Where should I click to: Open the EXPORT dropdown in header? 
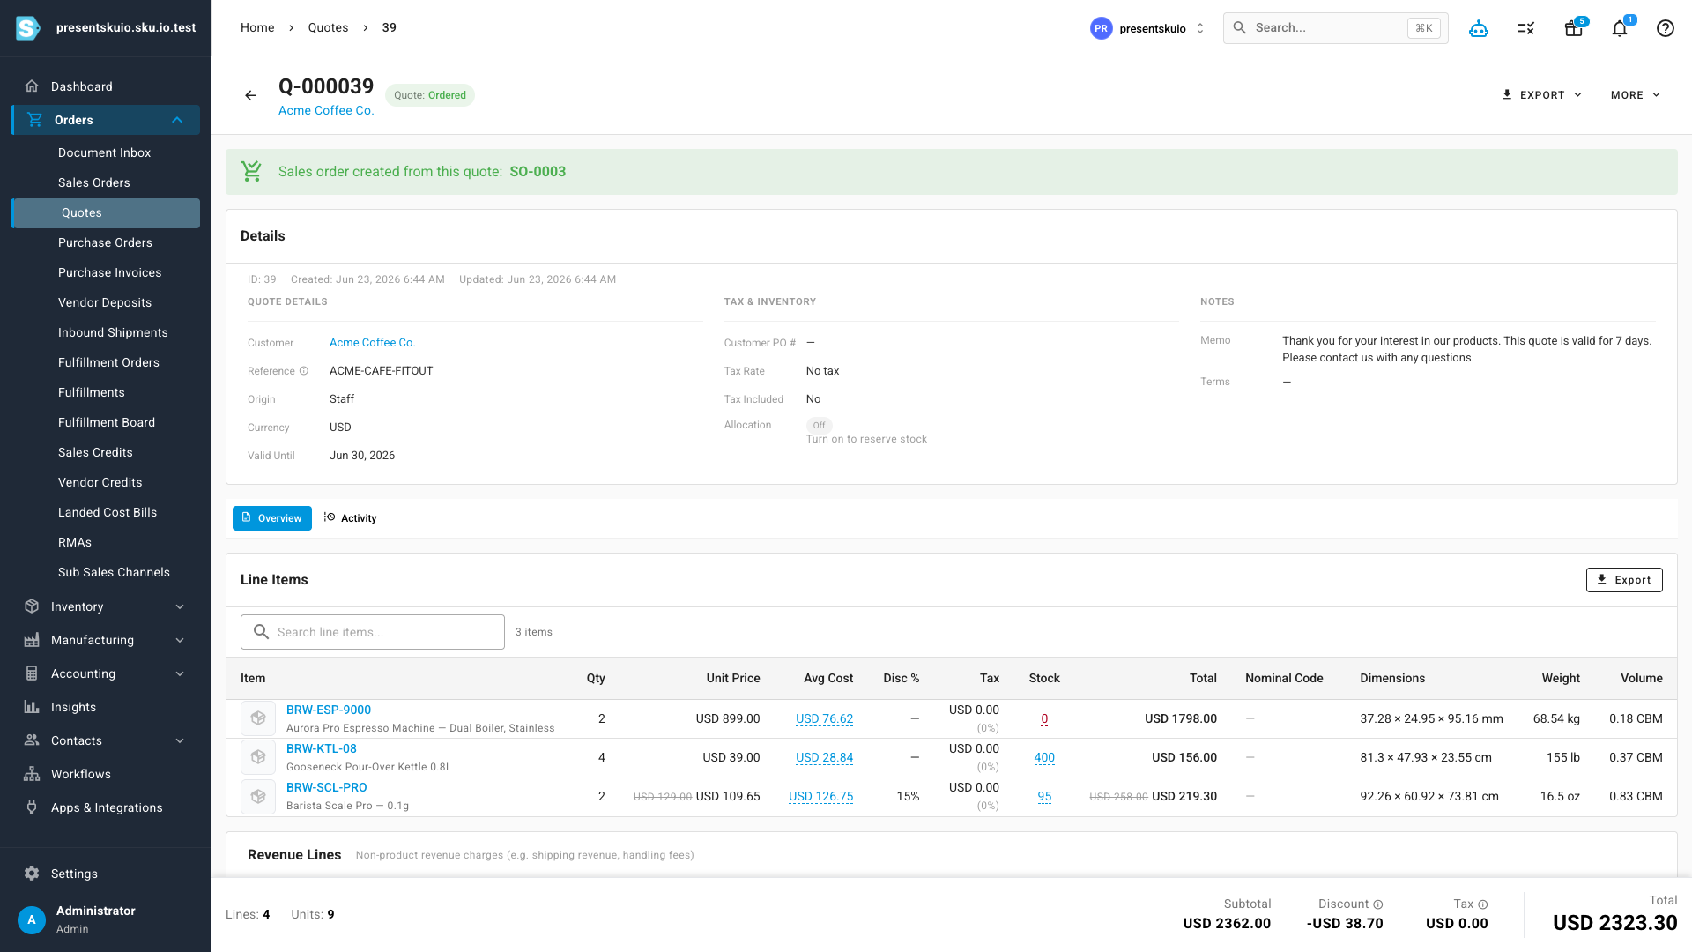pyautogui.click(x=1542, y=95)
